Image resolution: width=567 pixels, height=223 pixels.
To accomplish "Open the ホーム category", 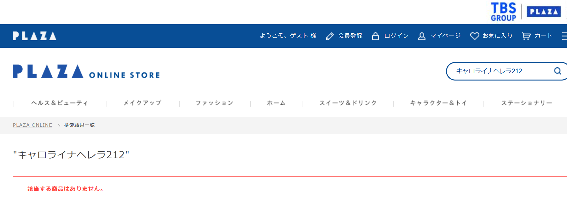I will (275, 103).
